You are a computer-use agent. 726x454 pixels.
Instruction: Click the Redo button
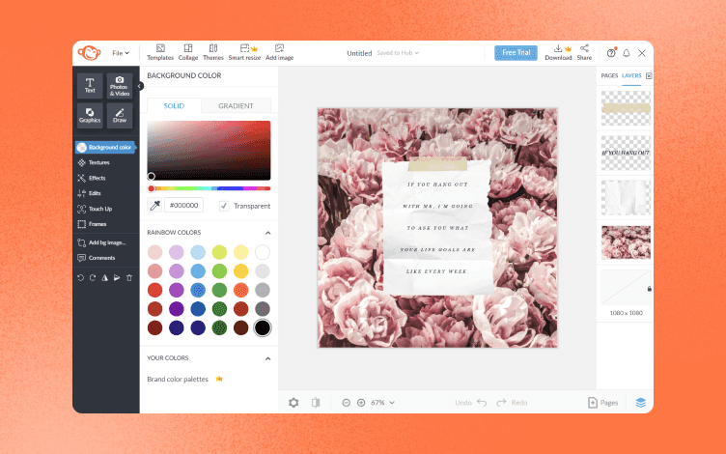coord(512,403)
